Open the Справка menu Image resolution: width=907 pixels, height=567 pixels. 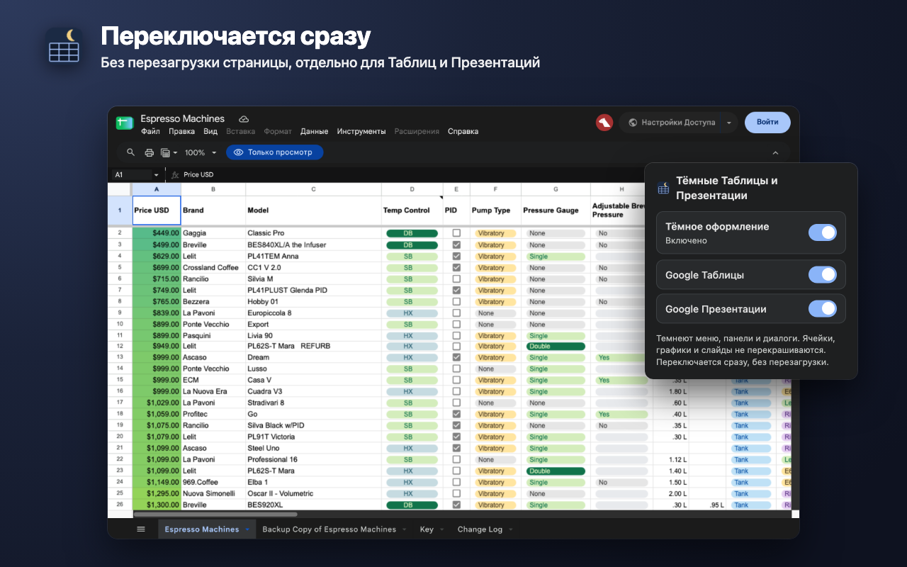click(x=463, y=131)
